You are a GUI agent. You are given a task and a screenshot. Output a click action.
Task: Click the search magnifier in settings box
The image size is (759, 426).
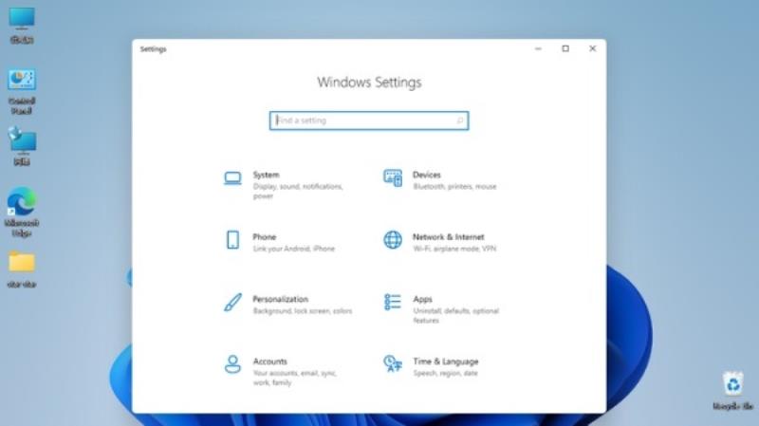[x=460, y=120]
